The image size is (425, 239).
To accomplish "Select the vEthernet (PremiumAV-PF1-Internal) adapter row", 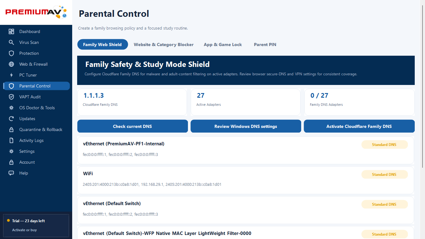I will [x=245, y=150].
